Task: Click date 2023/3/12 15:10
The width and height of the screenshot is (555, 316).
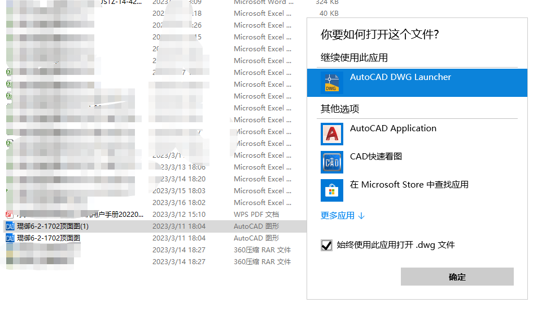Action: click(179, 214)
